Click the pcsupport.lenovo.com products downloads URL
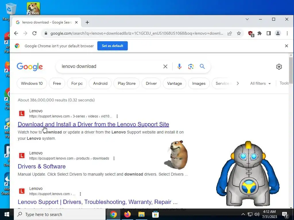The image size is (294, 220). point(69,158)
